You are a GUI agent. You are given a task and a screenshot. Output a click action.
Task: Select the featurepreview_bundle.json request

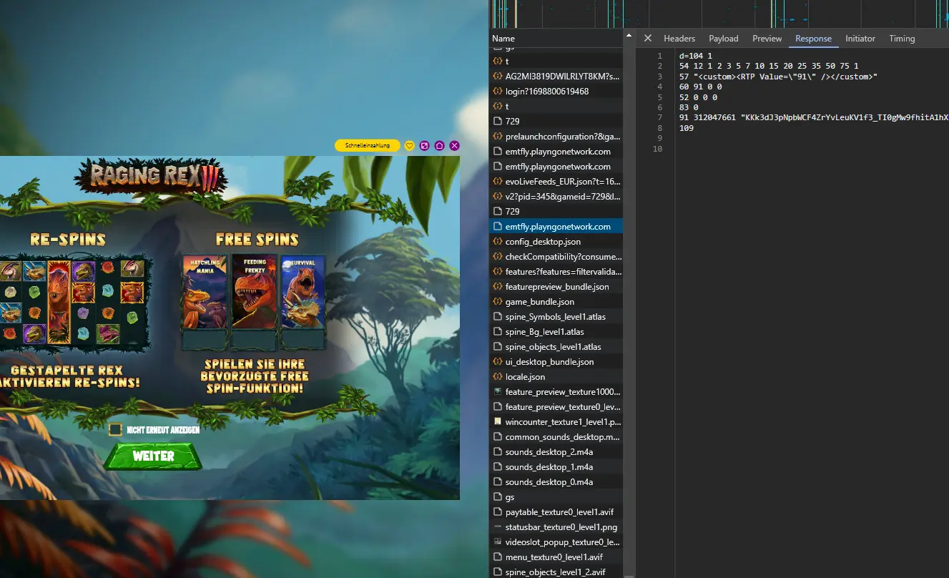(556, 286)
